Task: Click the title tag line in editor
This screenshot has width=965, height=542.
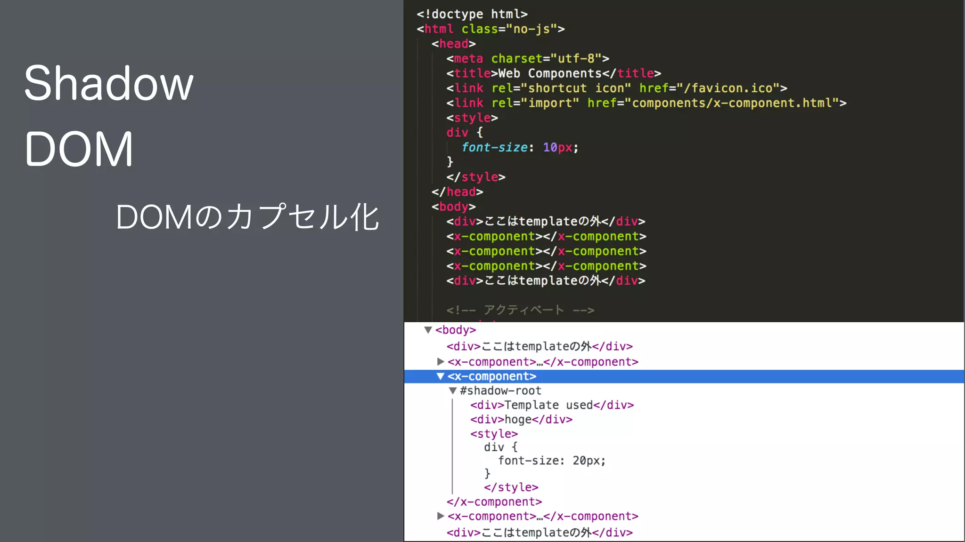Action: pyautogui.click(x=554, y=73)
